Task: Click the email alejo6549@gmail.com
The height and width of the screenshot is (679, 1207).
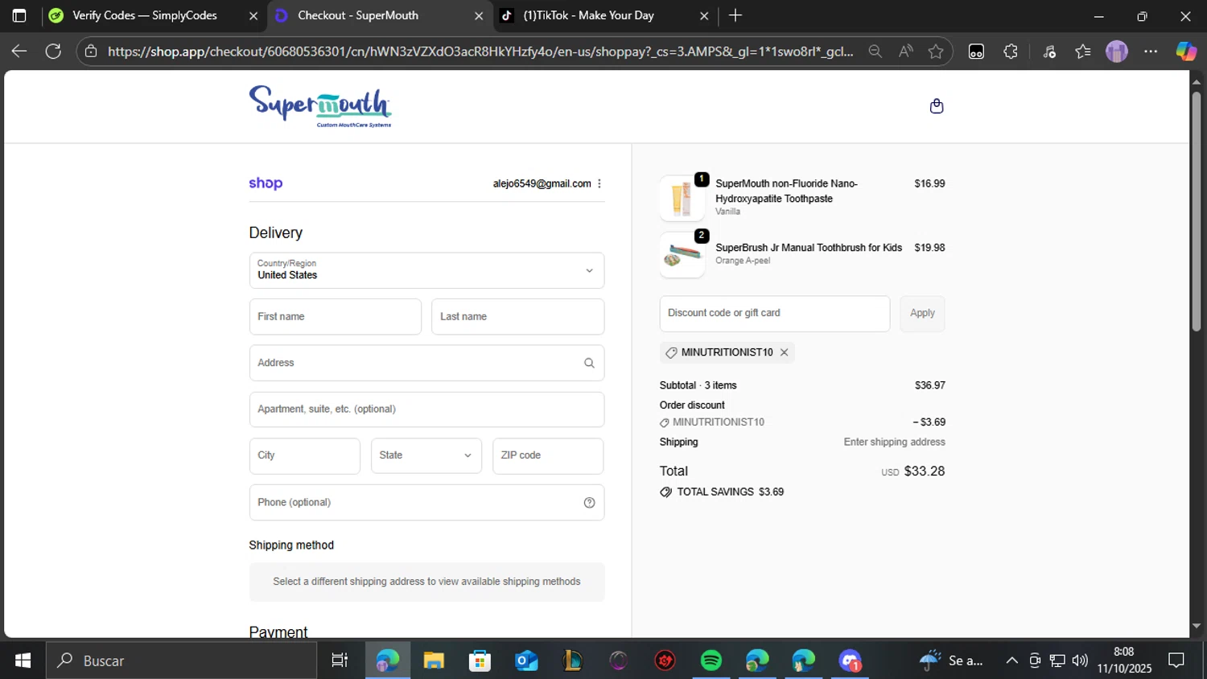Action: coord(542,183)
